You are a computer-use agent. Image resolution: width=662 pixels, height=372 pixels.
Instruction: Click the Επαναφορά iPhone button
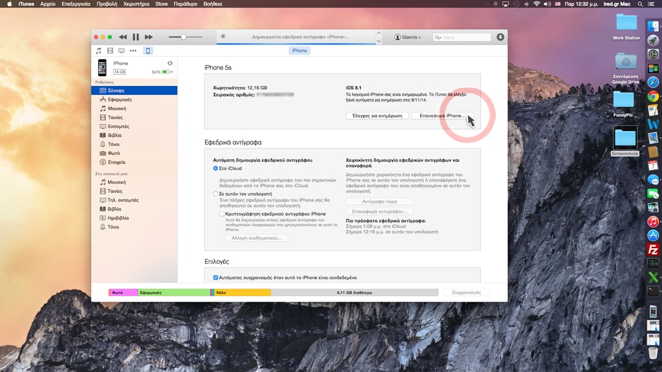(x=442, y=116)
